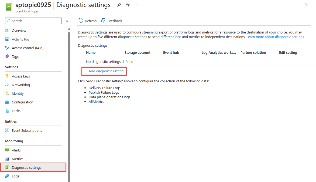Open Alerts under Monitoring
Screen dimensions: 316x182
(x=16, y=150)
